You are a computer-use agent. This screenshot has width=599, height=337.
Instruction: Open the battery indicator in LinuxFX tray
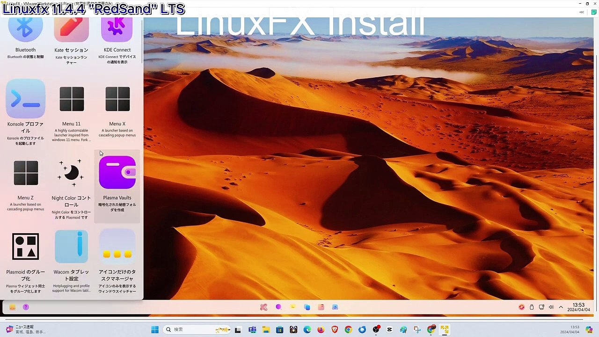point(532,307)
